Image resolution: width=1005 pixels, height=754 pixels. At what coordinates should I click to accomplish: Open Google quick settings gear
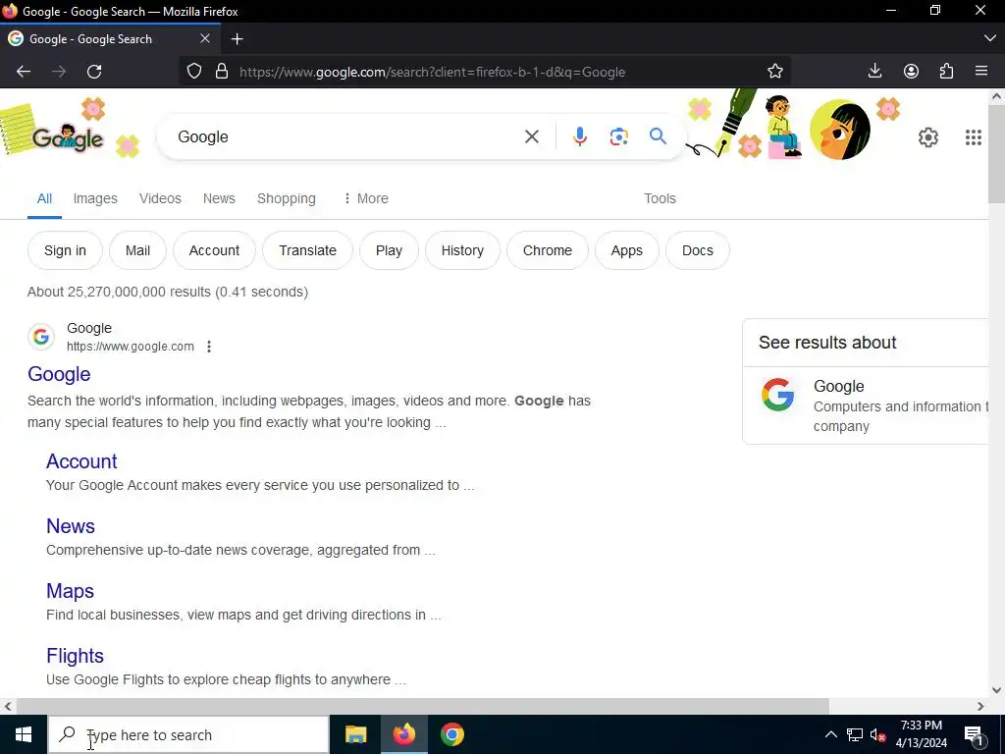(x=927, y=137)
